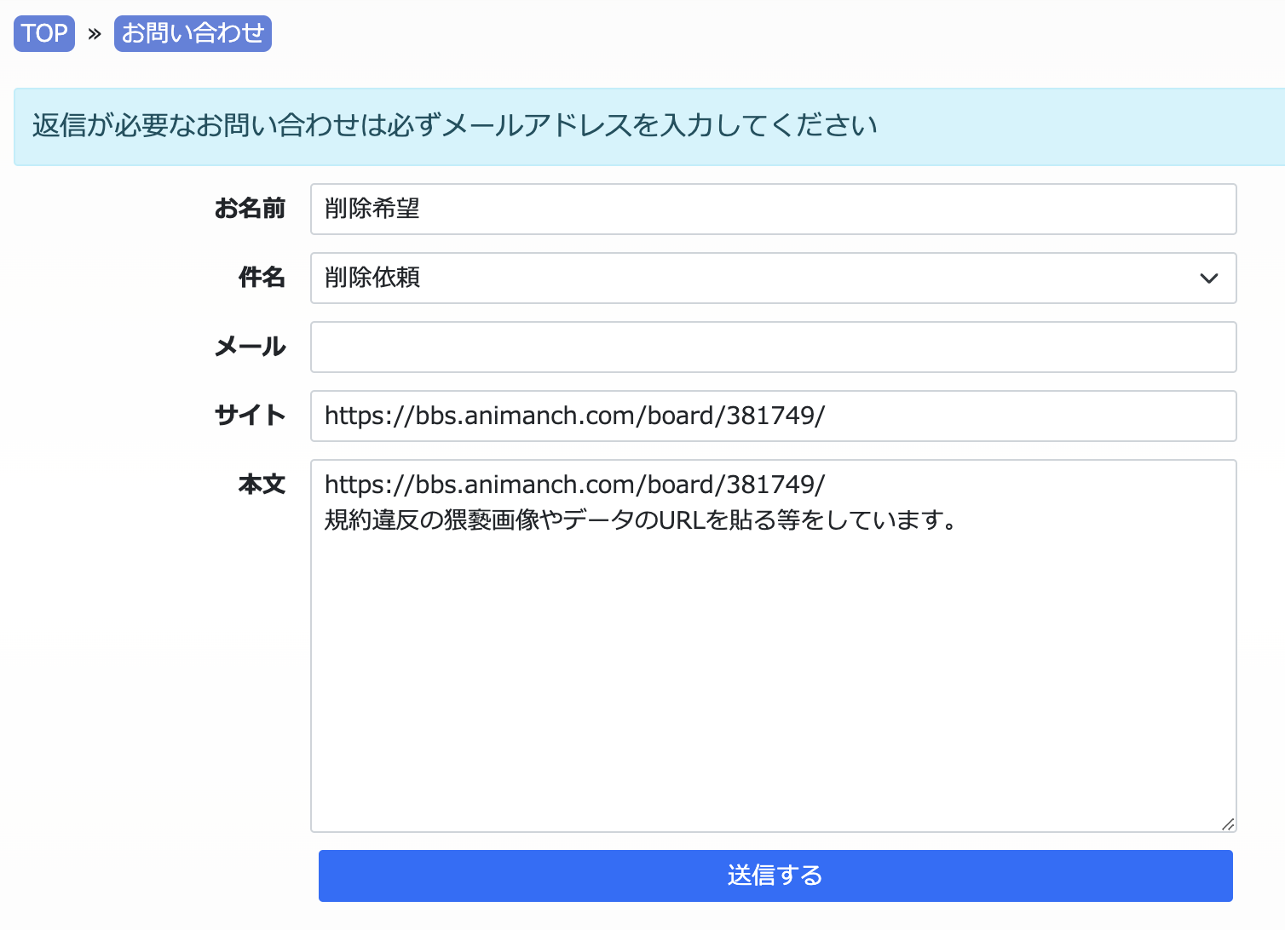This screenshot has height=930, width=1285.
Task: Click the お名前 field label
Action: point(250,209)
